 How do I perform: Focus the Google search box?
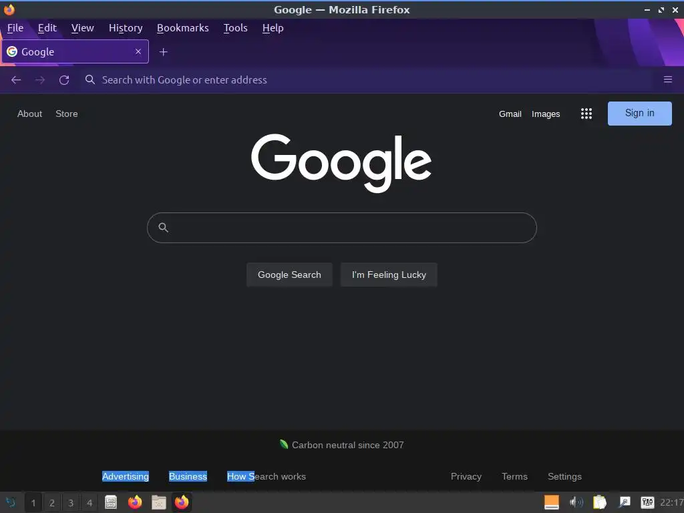pyautogui.click(x=341, y=228)
